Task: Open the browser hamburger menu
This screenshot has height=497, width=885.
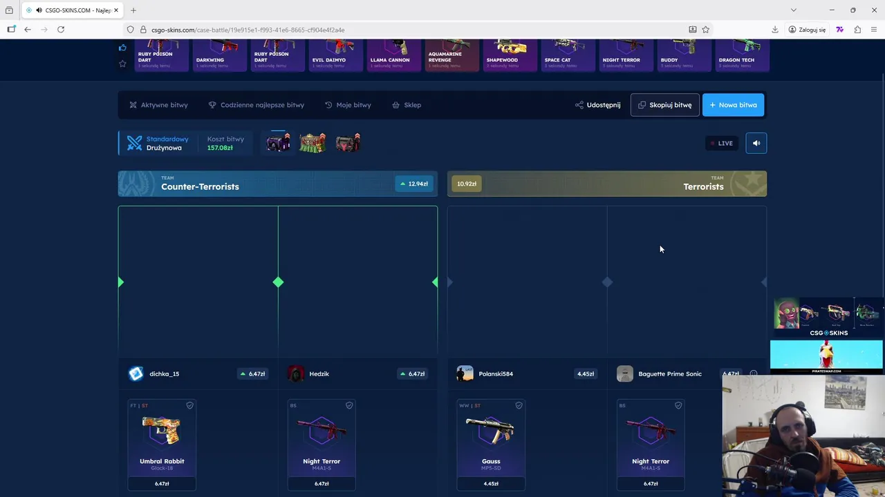Action: [874, 30]
